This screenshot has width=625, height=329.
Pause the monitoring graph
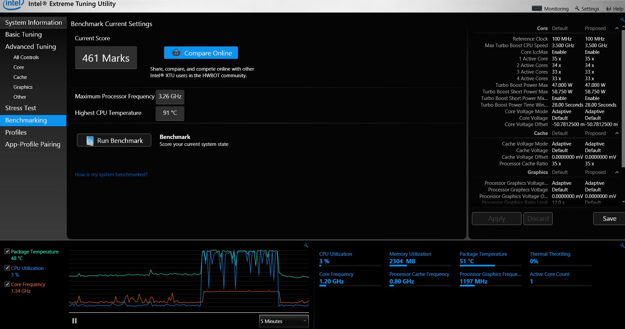74,321
